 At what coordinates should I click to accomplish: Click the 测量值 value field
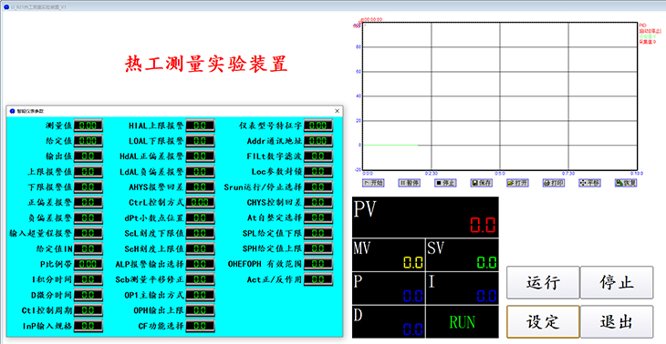point(88,126)
